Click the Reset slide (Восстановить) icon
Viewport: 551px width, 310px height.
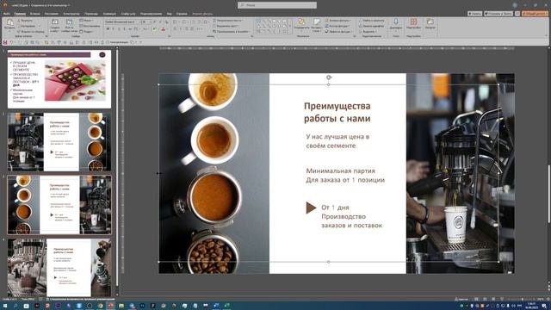click(x=90, y=26)
